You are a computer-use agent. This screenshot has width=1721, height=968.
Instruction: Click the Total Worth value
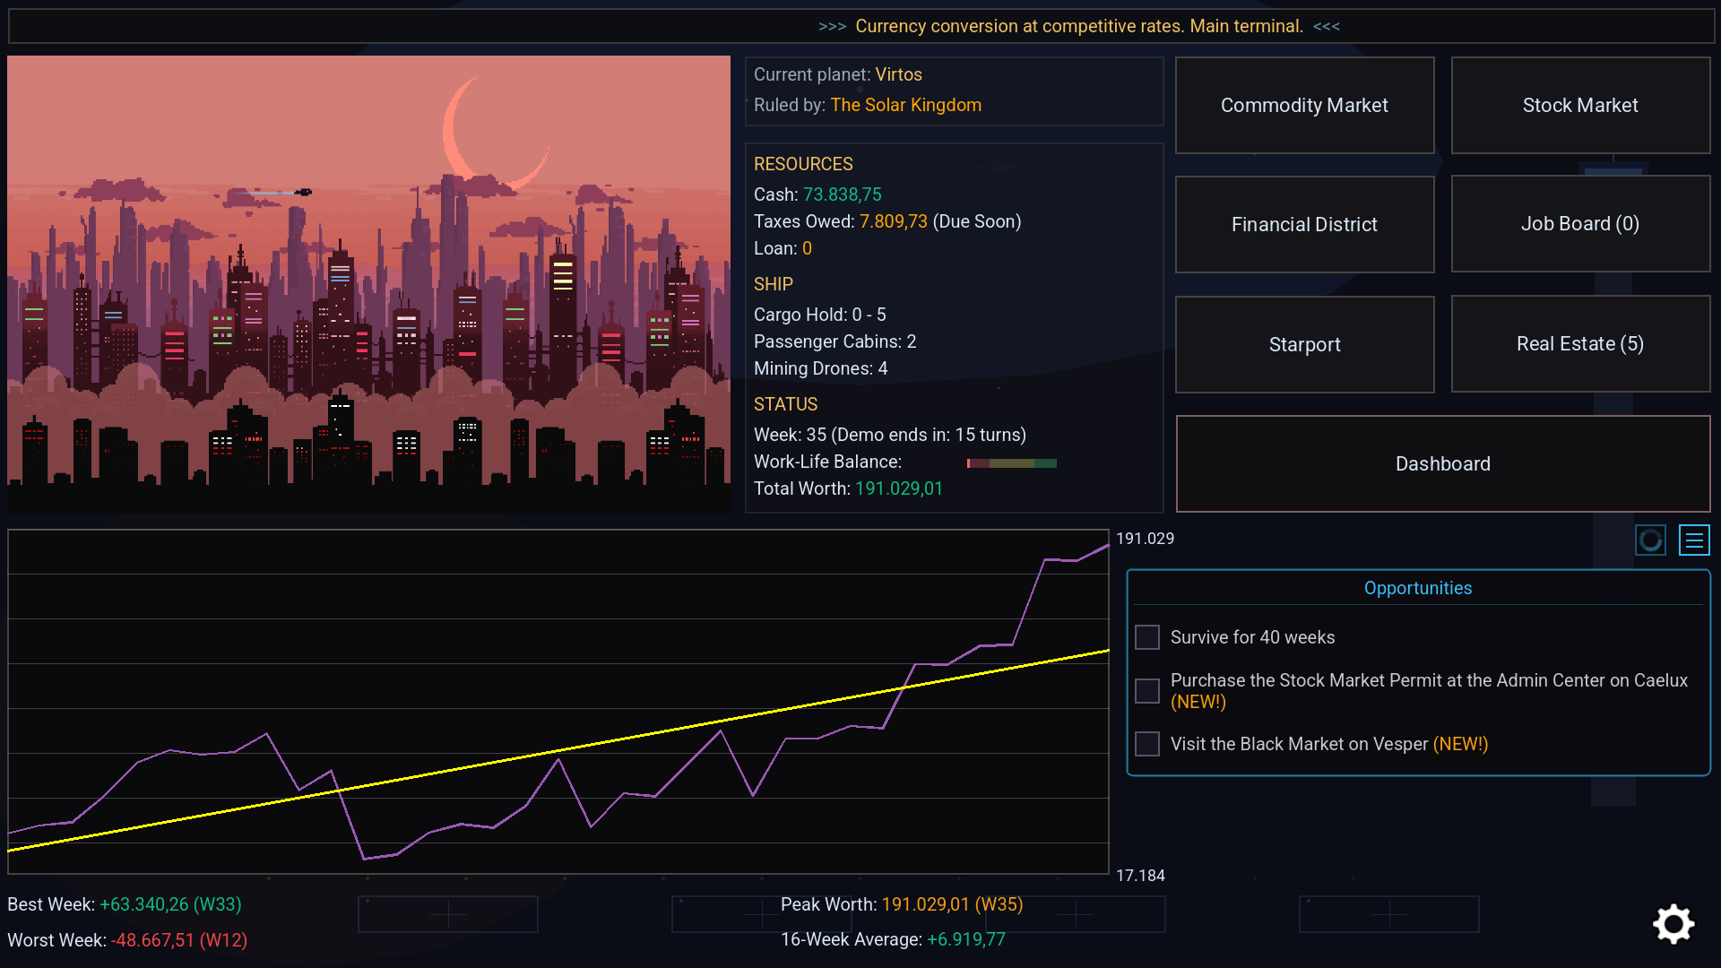tap(899, 488)
